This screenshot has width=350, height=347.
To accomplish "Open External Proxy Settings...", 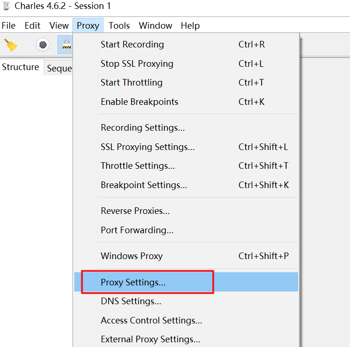I will (186, 339).
